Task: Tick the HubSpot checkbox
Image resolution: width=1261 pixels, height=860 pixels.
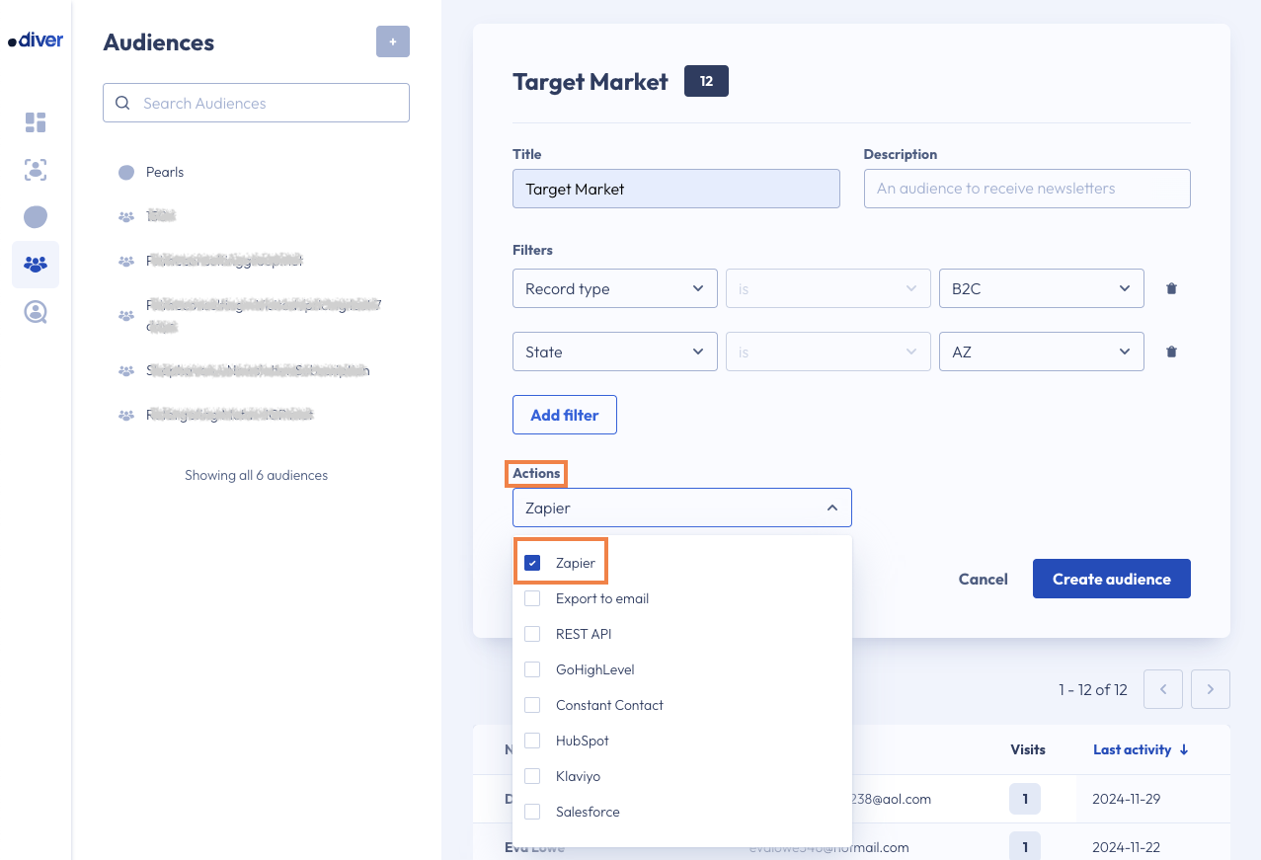Action: pyautogui.click(x=532, y=741)
